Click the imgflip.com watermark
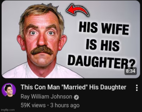This screenshot has height=112, width=142. (8, 110)
